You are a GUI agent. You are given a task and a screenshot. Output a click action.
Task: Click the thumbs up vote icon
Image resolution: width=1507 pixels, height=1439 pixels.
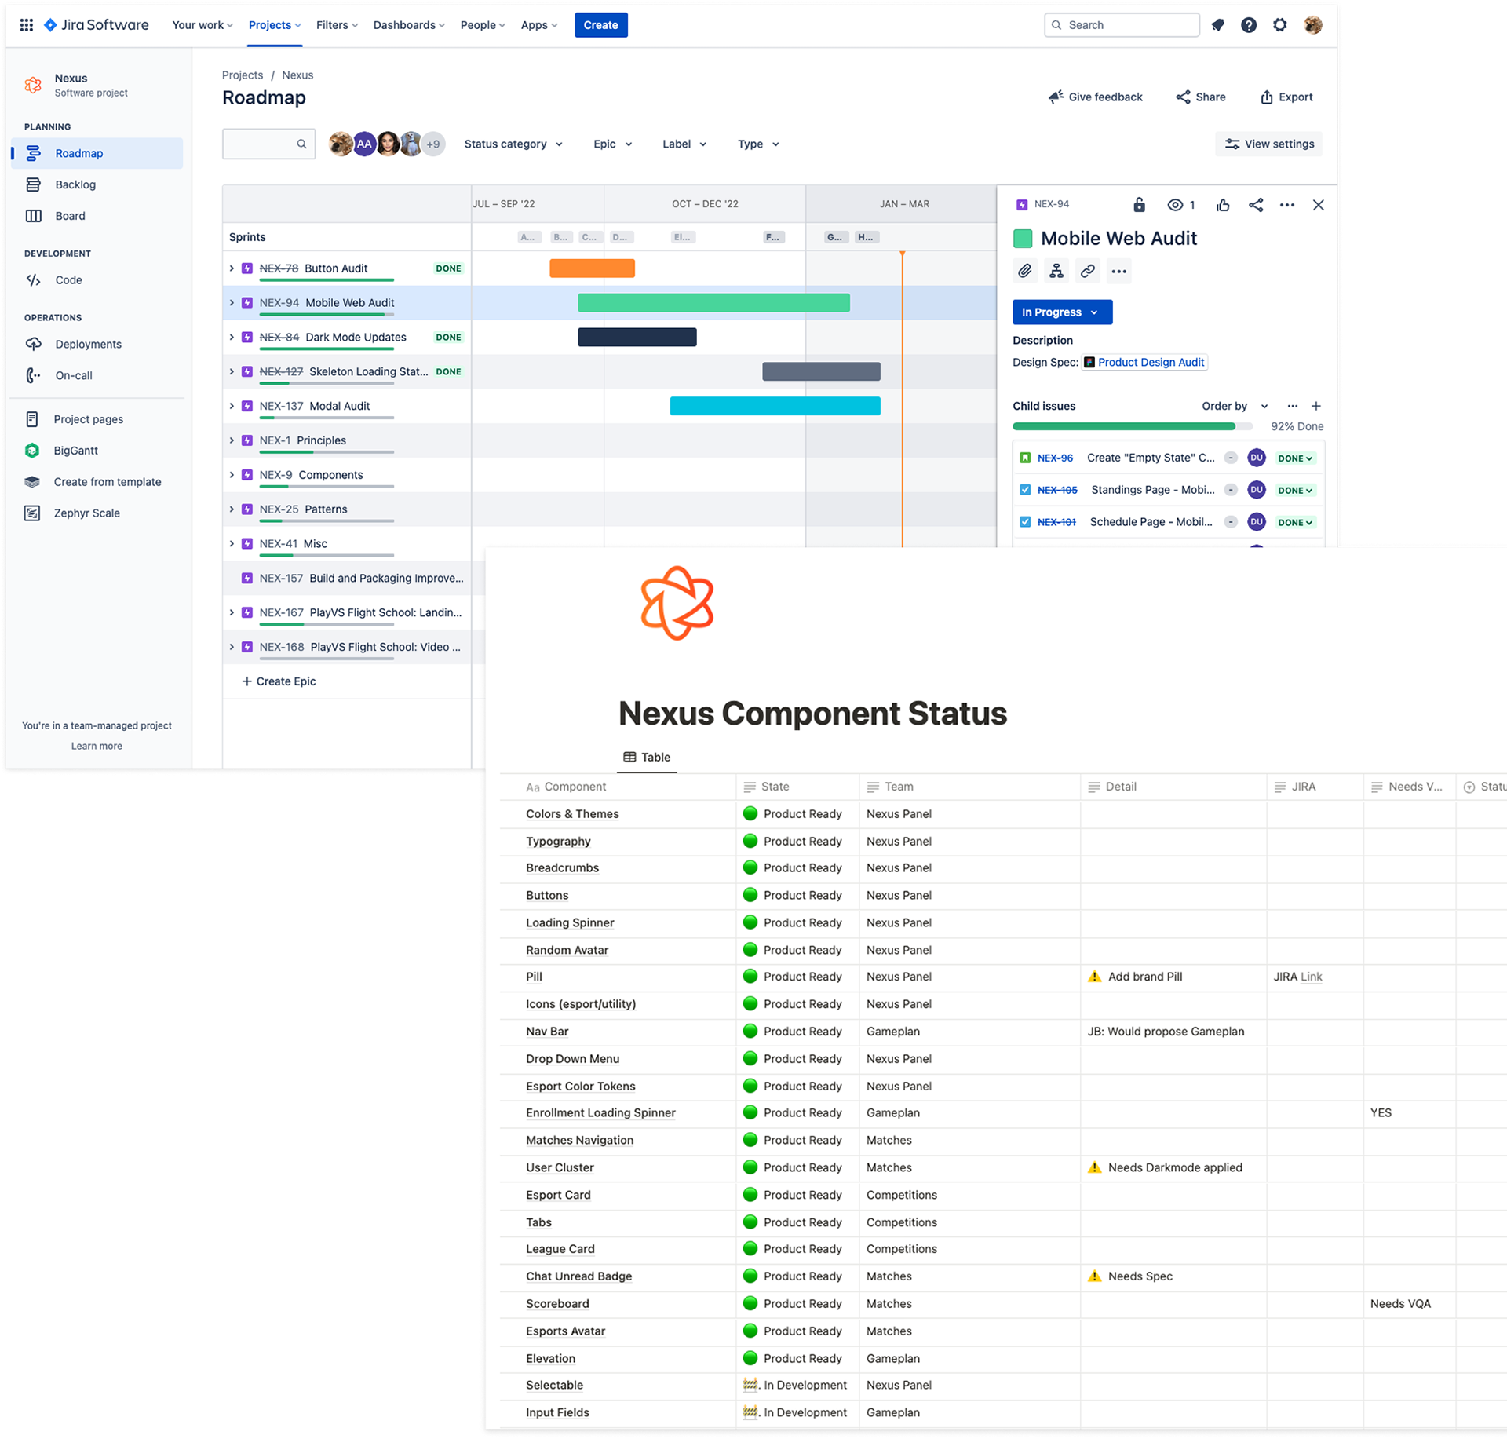click(1223, 205)
